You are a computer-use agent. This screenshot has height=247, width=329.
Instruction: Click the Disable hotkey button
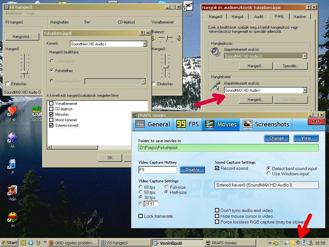[x=192, y=169]
